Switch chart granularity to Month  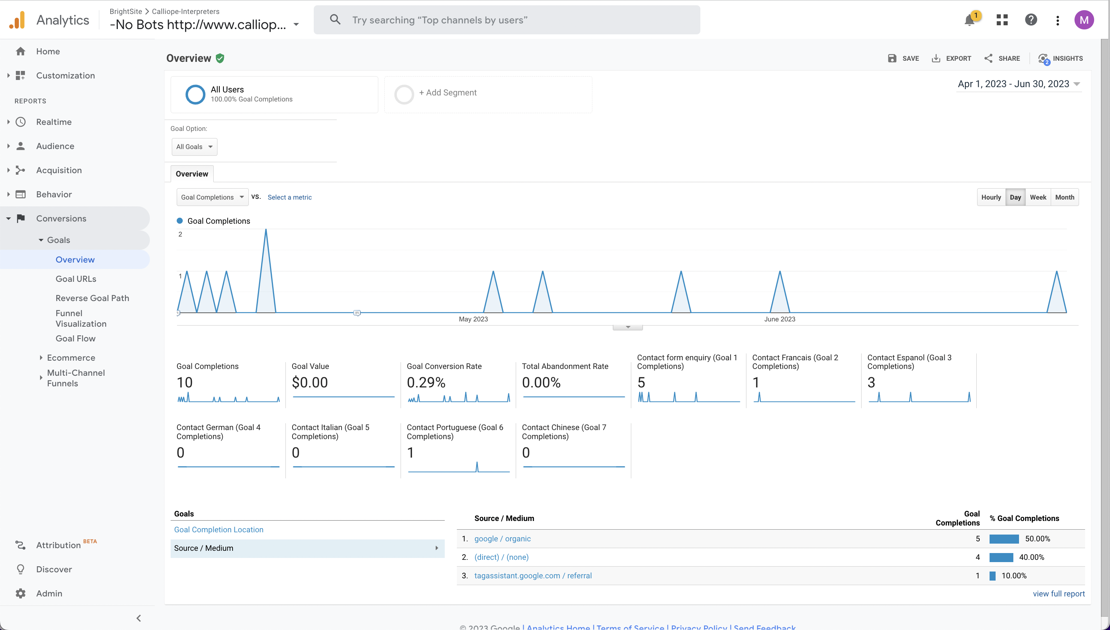coord(1065,197)
